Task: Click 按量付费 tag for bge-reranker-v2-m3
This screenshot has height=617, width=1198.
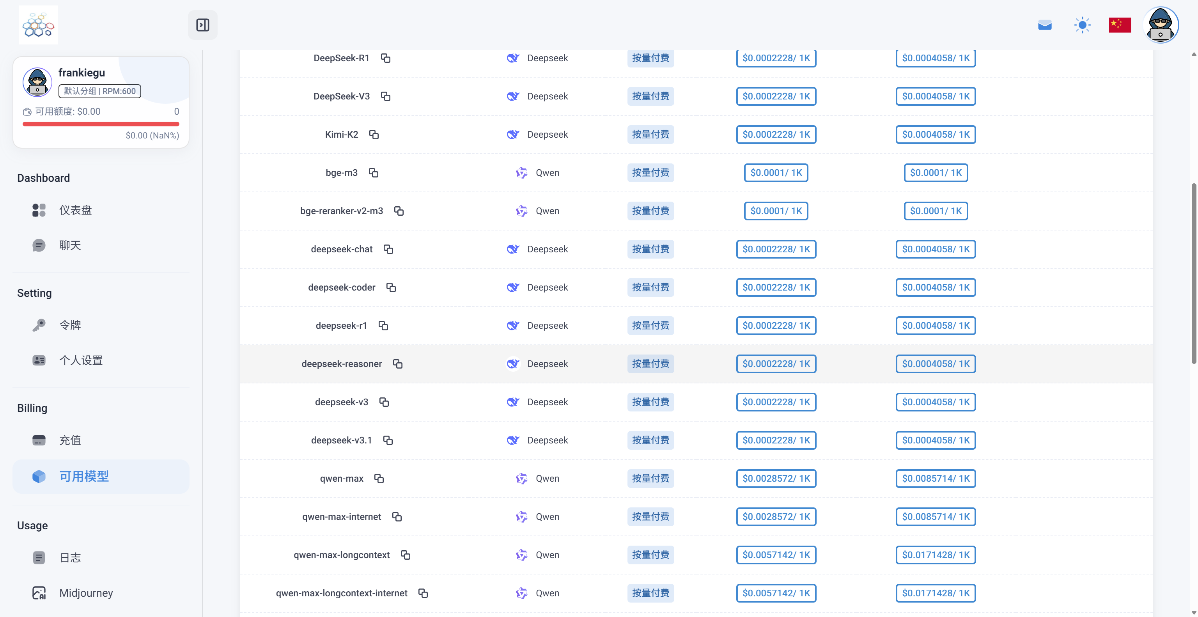Action: click(x=650, y=211)
